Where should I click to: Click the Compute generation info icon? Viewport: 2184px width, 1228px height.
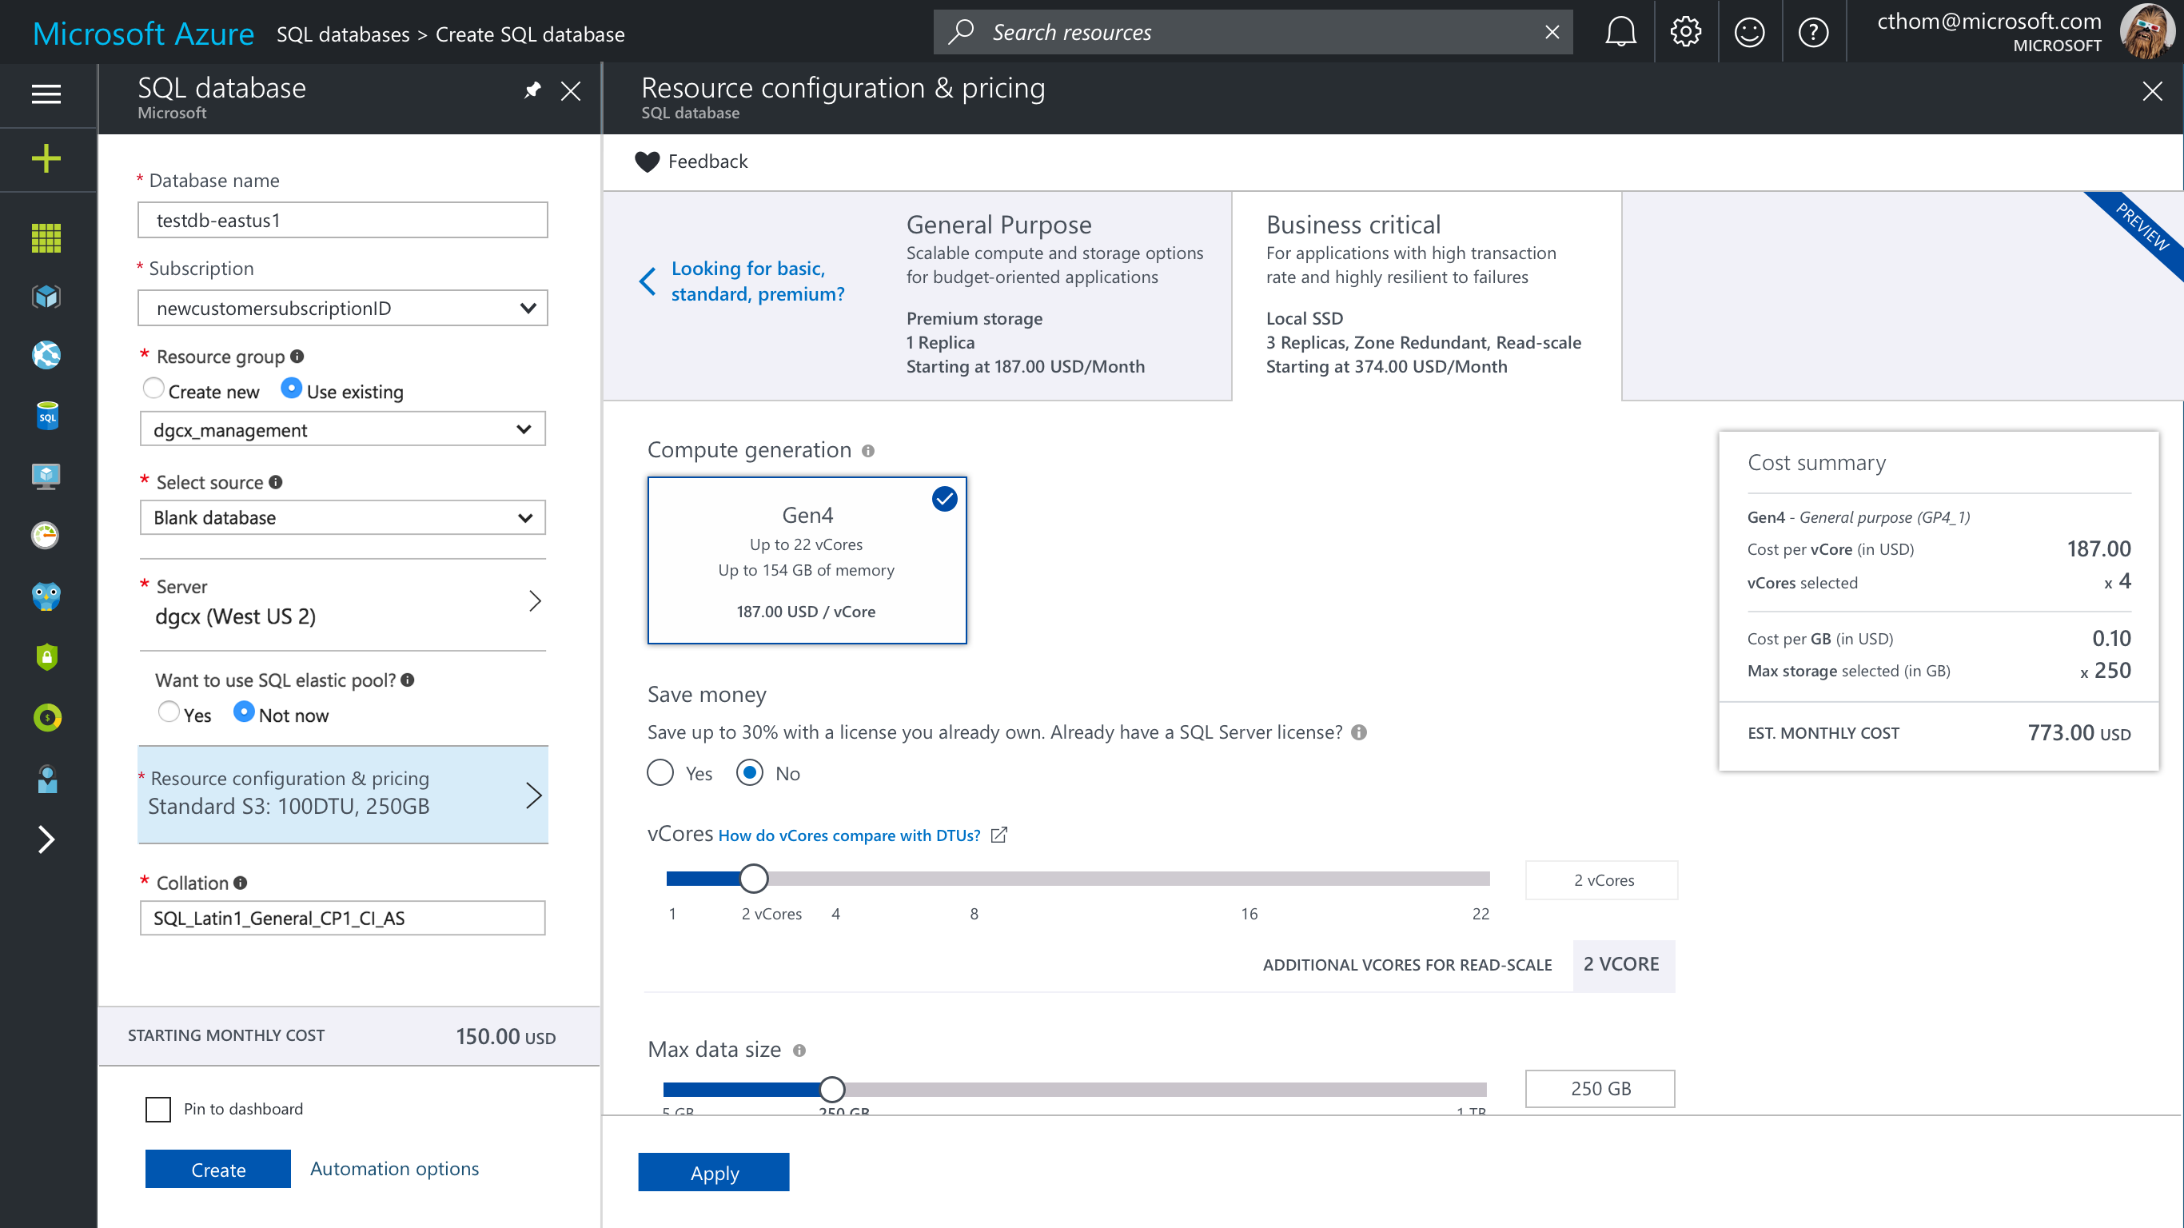pos(867,450)
